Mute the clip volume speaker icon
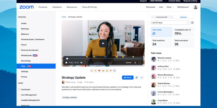Viewport: 217px width, 108px height. [x=81, y=63]
